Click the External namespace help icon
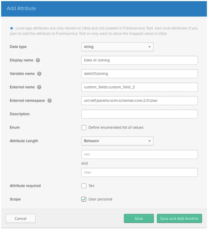Viewport: 208px width, 229px height. click(50, 100)
